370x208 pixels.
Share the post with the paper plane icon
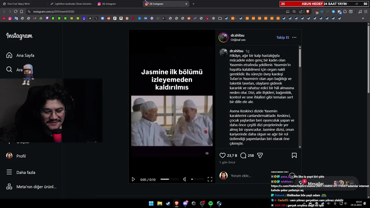pyautogui.click(x=260, y=155)
